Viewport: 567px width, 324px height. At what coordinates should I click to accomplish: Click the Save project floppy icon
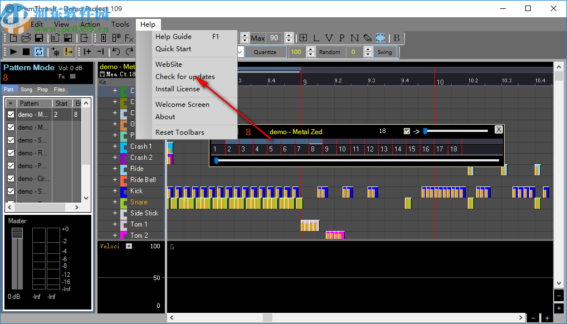(39, 38)
